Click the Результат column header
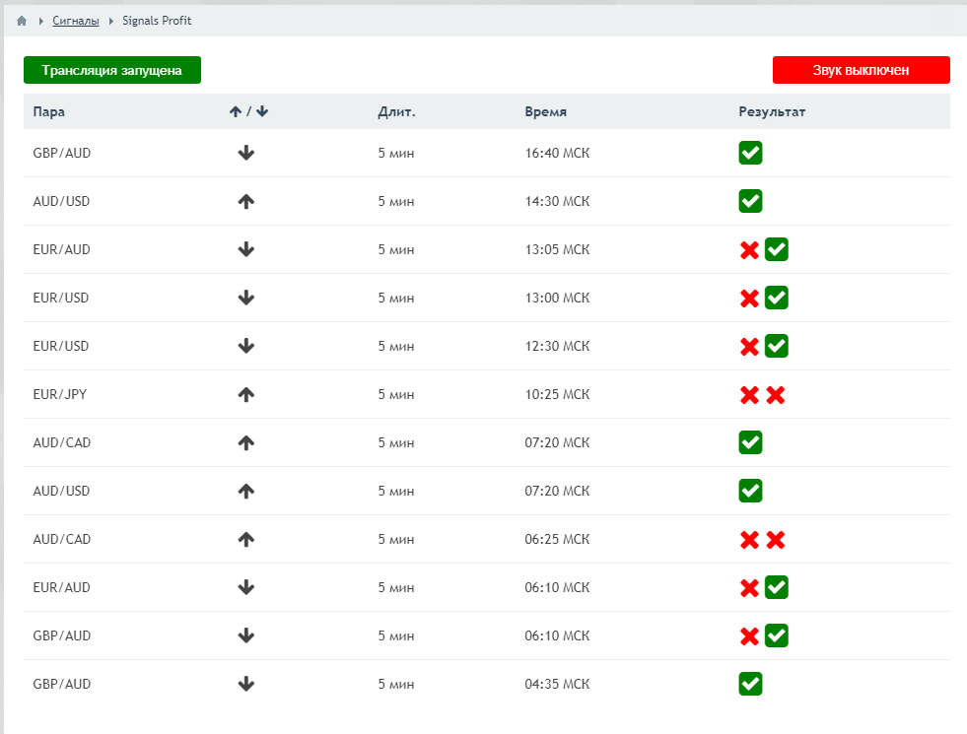 tap(772, 111)
